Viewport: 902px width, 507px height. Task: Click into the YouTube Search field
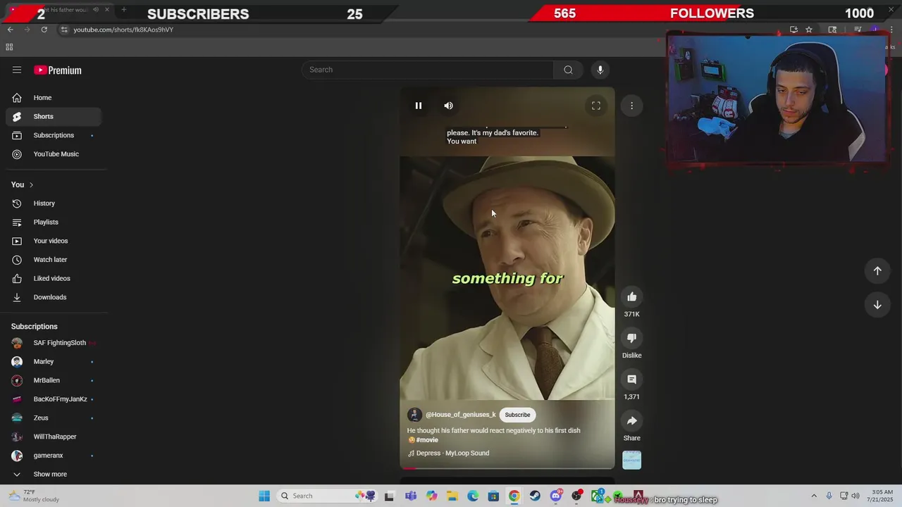pyautogui.click(x=428, y=70)
